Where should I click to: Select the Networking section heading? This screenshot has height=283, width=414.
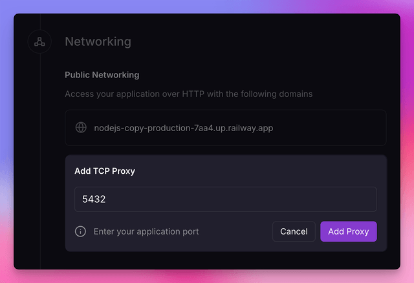tap(98, 42)
